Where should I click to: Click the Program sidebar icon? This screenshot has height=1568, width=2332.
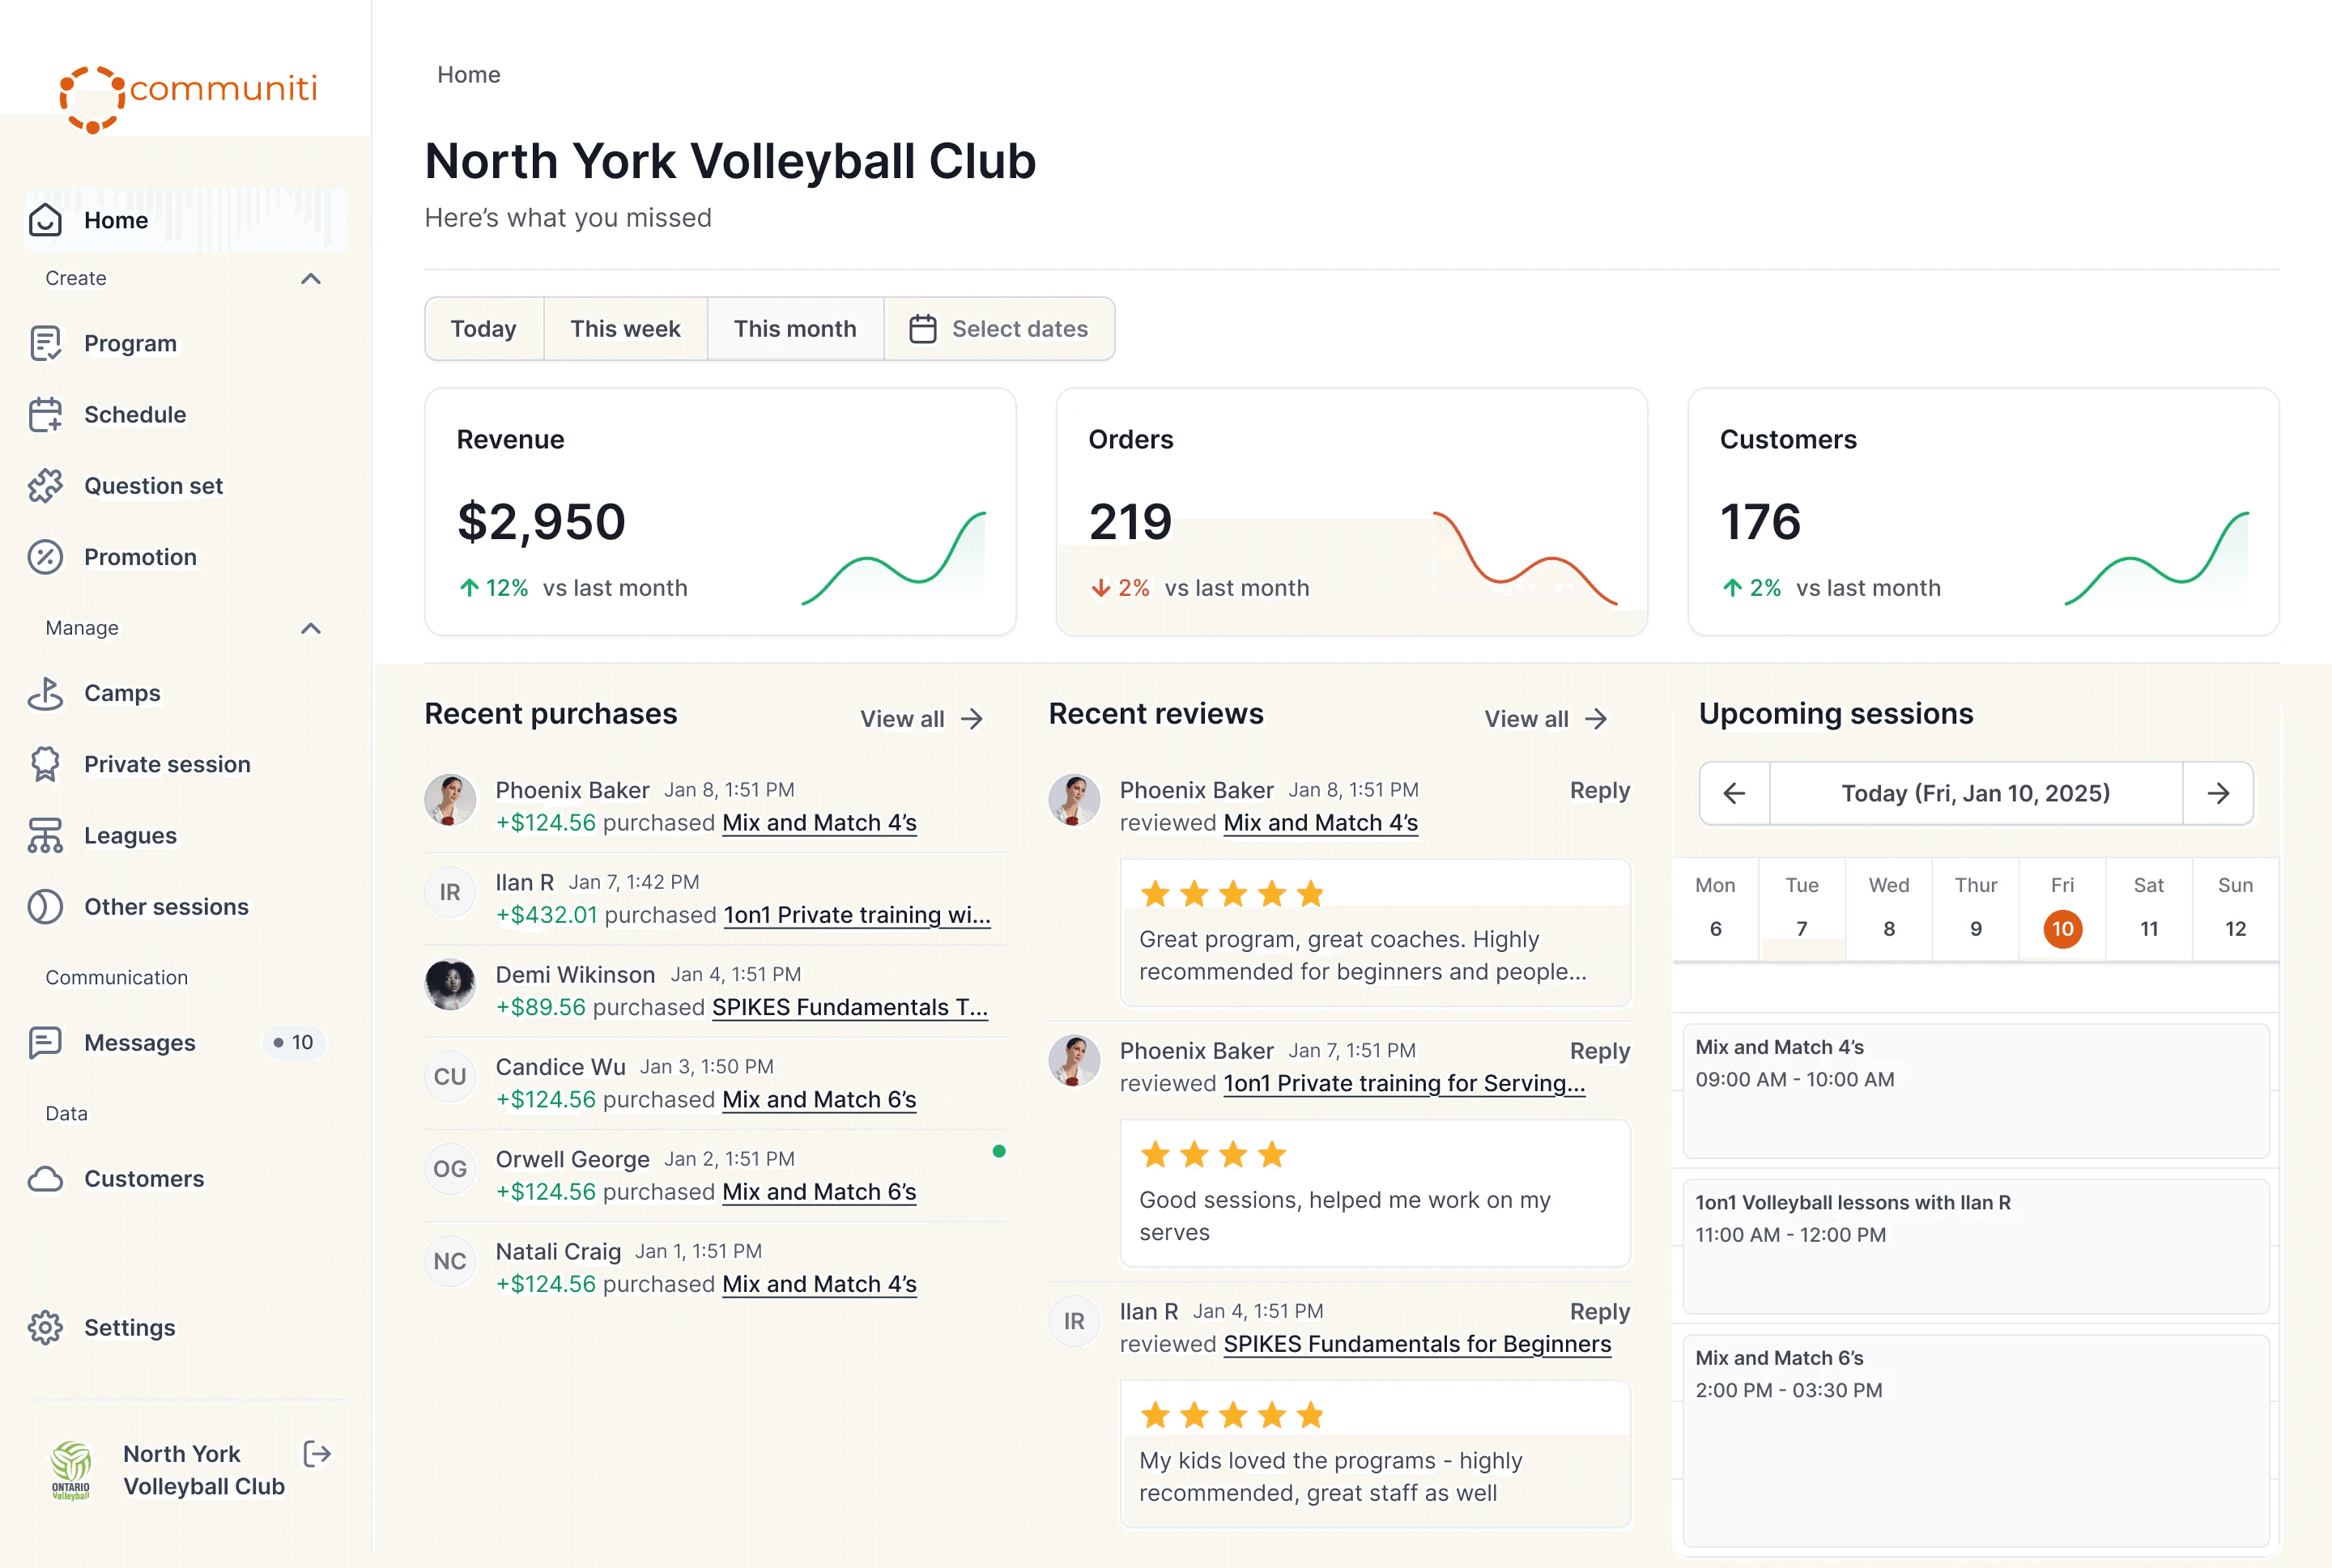pos(45,343)
